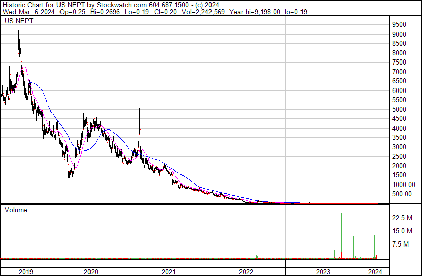This screenshot has height=276, width=422.
Task: Click the 1000.00 price axis label
Action: [x=403, y=185]
